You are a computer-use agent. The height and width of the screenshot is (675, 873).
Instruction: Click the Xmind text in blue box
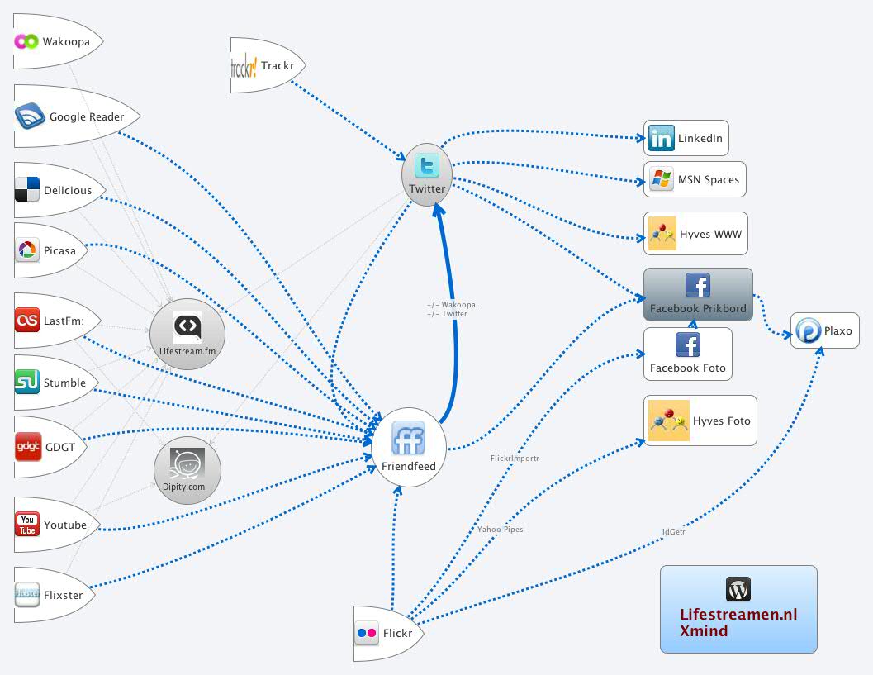tap(704, 631)
